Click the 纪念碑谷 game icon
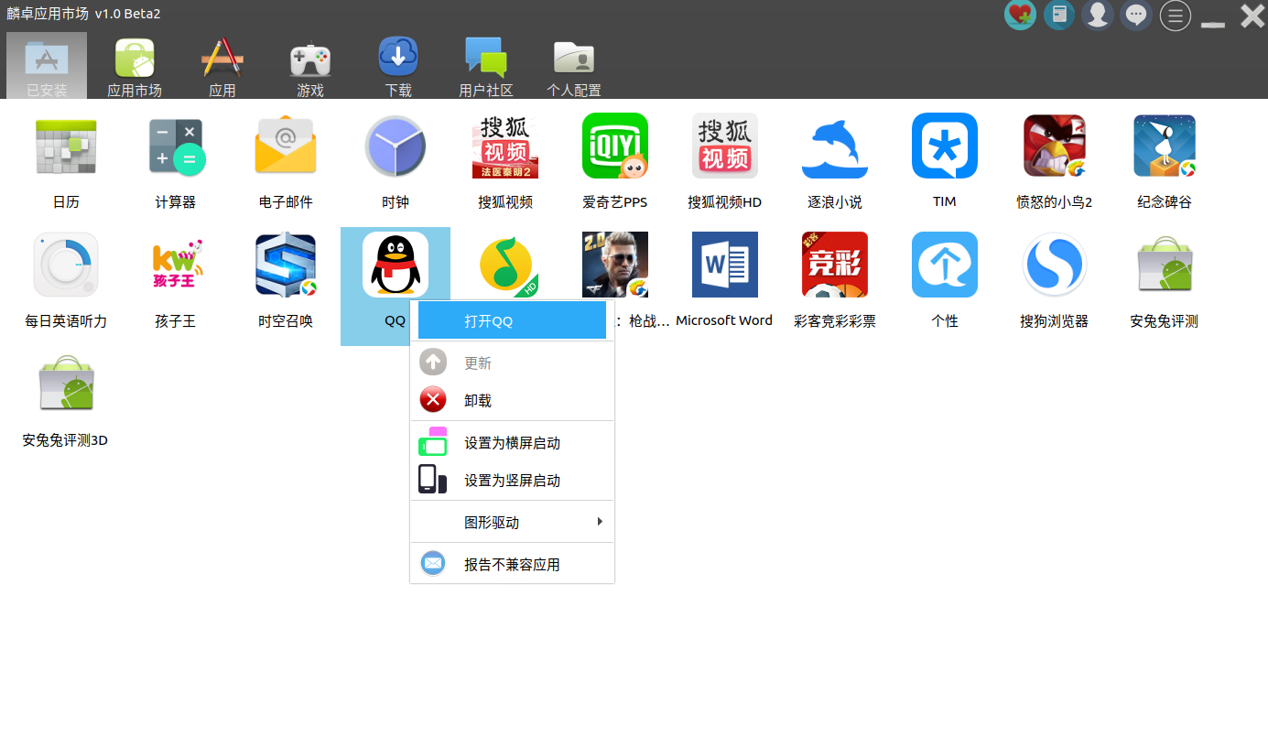 pyautogui.click(x=1165, y=146)
